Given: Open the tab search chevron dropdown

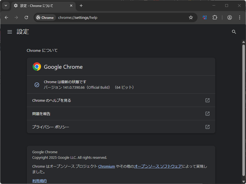Looking at the screenshot, I should click(6, 6).
